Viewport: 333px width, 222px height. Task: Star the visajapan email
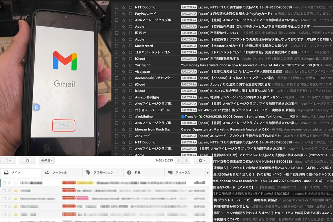124,72
